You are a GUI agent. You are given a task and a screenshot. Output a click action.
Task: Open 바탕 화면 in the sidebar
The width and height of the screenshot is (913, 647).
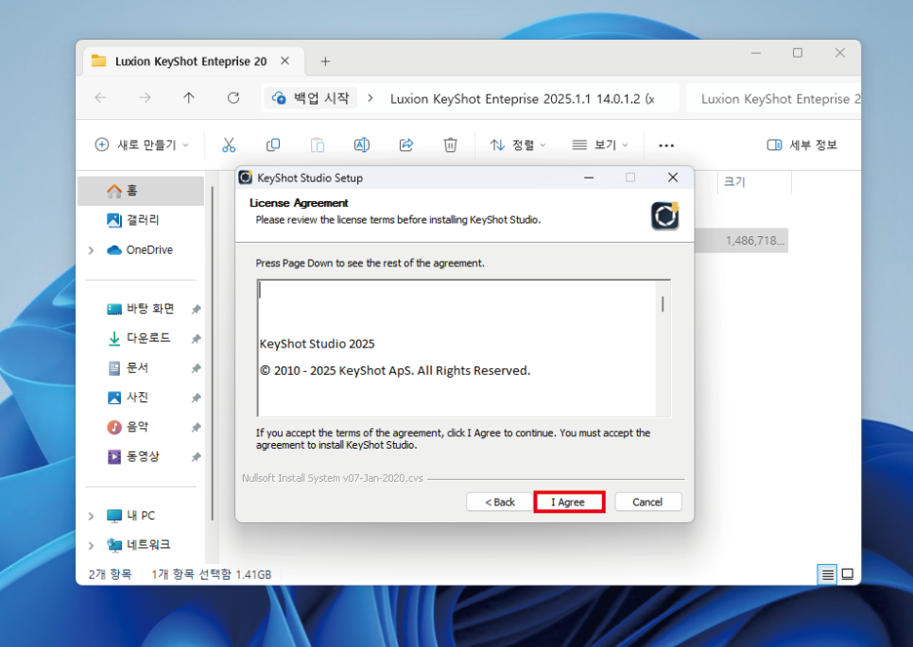(141, 308)
